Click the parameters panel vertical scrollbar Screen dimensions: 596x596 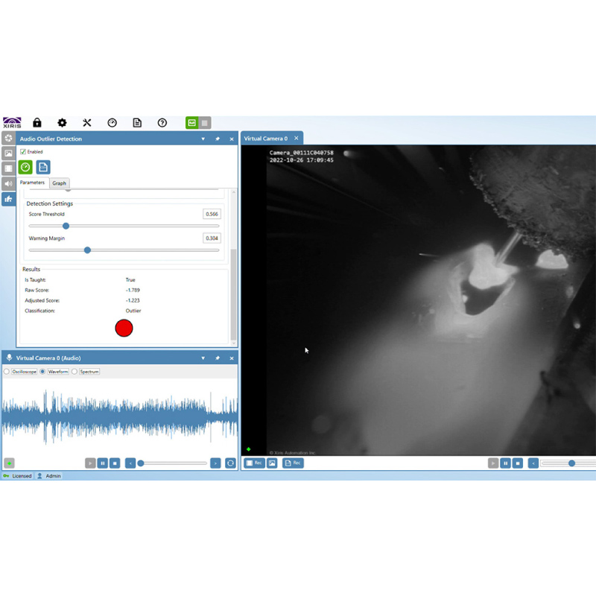[234, 294]
